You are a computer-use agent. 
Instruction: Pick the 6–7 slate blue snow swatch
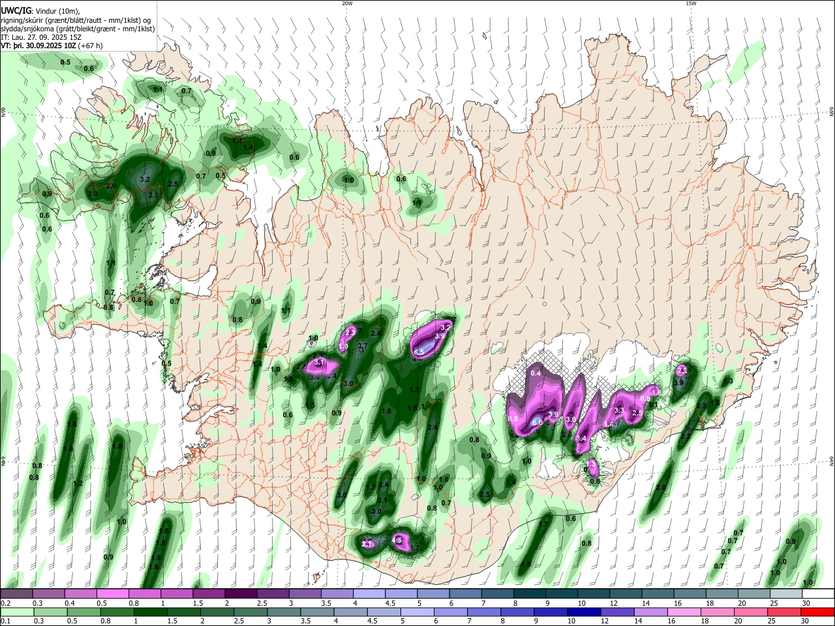tap(465, 593)
